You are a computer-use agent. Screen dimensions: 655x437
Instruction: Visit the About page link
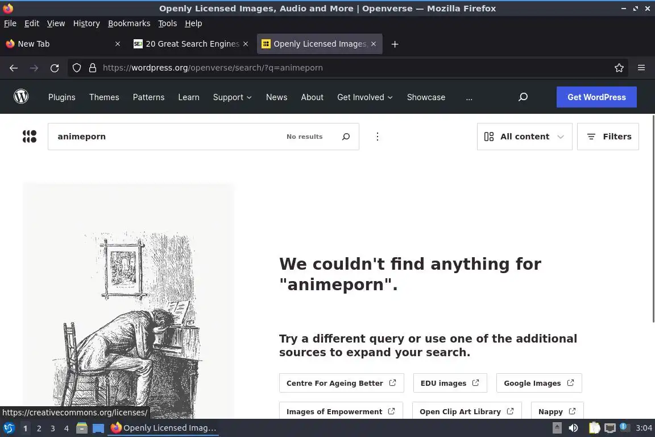(312, 97)
